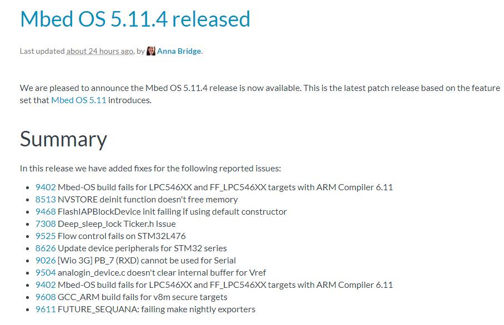Open issue 9608 GCC_ARM build link
This screenshot has width=504, height=325.
coord(46,297)
